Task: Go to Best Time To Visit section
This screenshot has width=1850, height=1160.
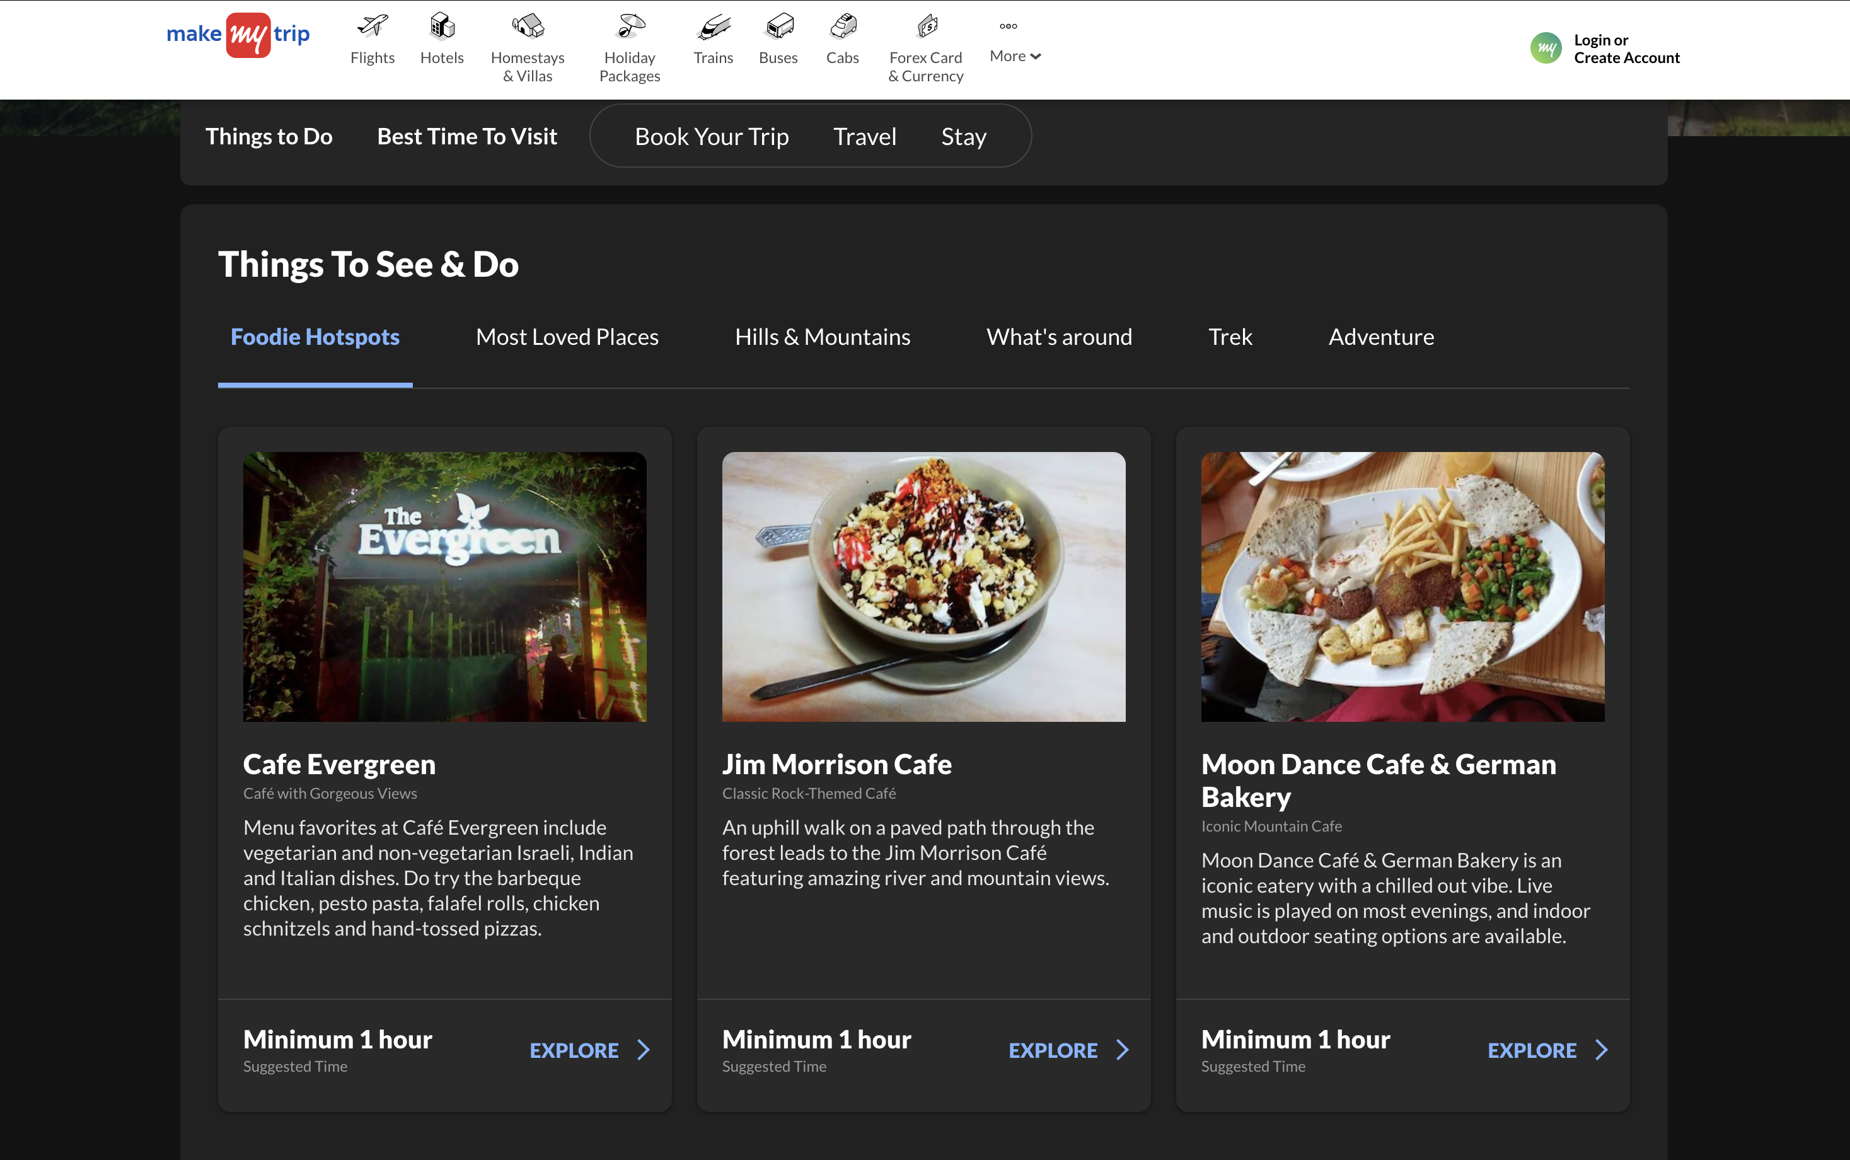Action: pyautogui.click(x=467, y=137)
